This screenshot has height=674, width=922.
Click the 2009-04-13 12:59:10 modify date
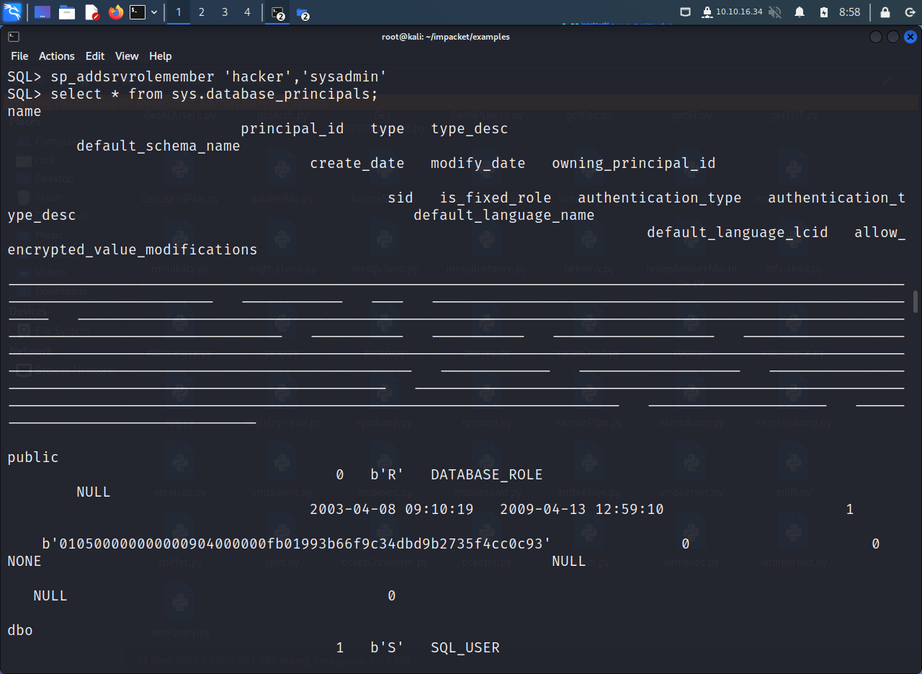point(582,509)
